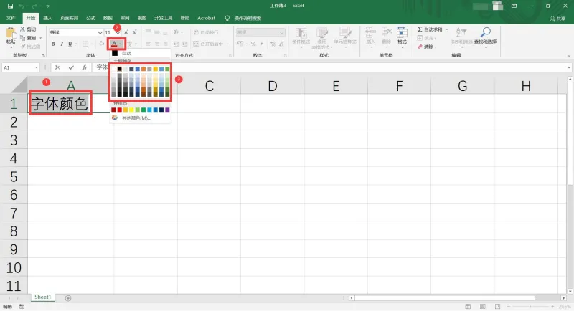Open the Find and Select magnifier menu
Screen dimensions: 574x311
point(486,36)
